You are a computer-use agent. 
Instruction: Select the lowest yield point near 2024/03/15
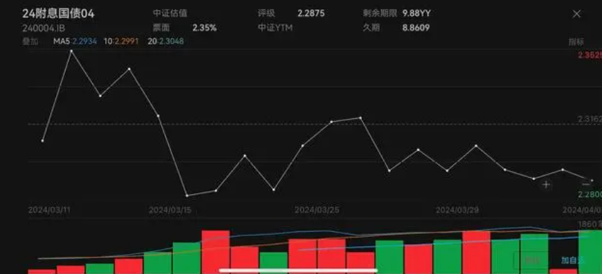pyautogui.click(x=187, y=196)
